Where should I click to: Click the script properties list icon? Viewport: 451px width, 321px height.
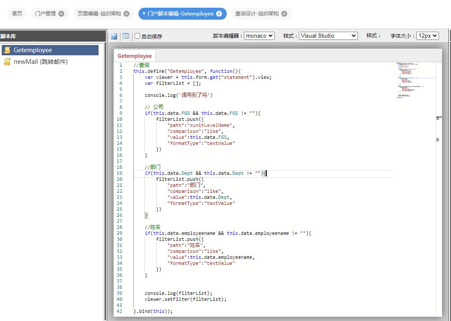click(x=126, y=36)
